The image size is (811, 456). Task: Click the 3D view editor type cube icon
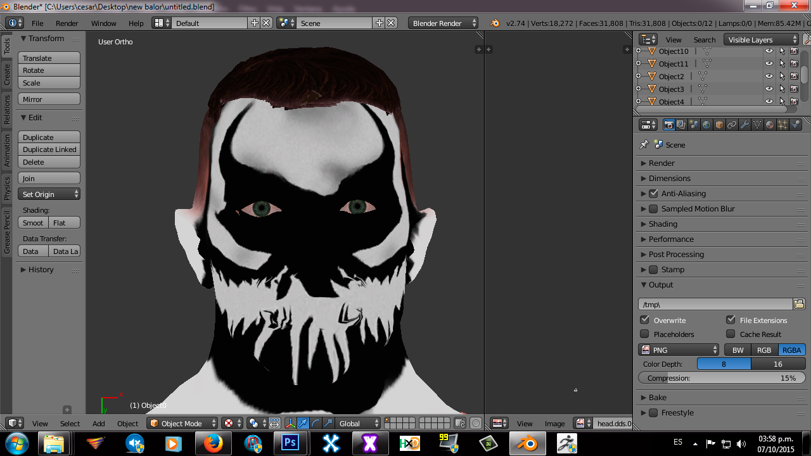15,423
